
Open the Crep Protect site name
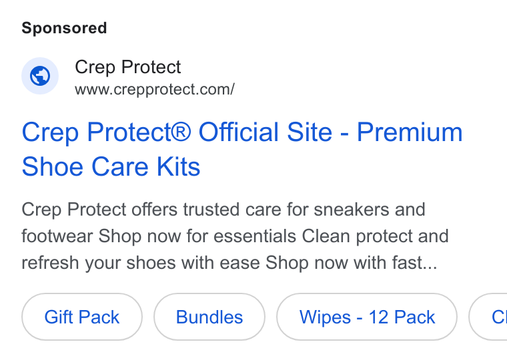[127, 67]
